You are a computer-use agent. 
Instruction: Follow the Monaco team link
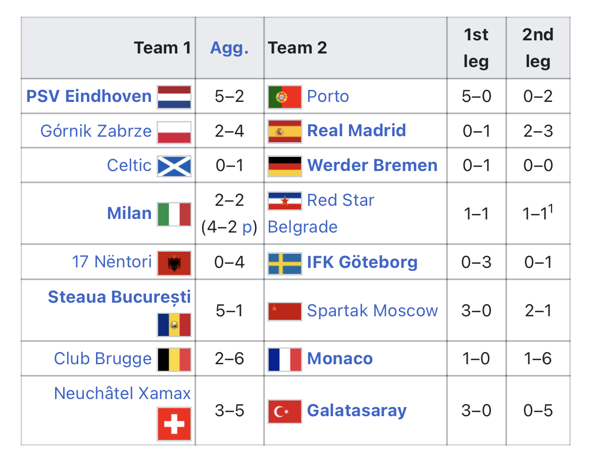click(x=340, y=359)
